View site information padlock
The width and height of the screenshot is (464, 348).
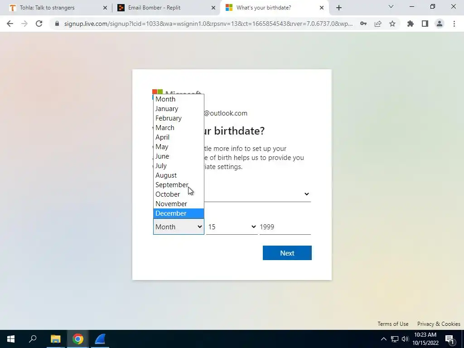pos(57,24)
